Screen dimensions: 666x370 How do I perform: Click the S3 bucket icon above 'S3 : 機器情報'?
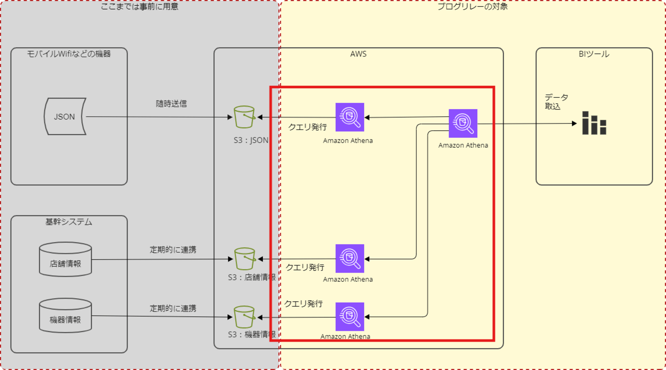[x=244, y=317]
